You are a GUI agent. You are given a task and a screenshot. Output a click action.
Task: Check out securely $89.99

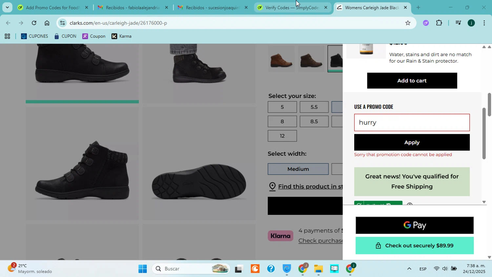415,245
